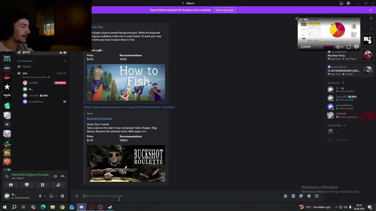Screen dimensions: 376x211
Task: Open the Buckshot Roulette embed image
Action: click(126, 164)
